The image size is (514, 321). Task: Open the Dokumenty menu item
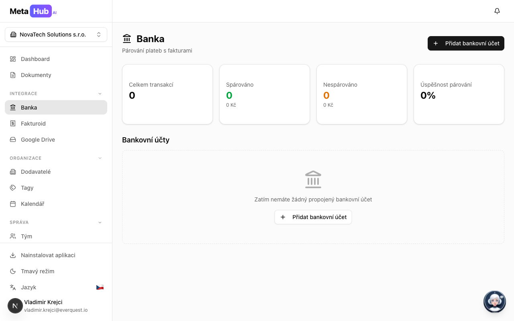(36, 75)
